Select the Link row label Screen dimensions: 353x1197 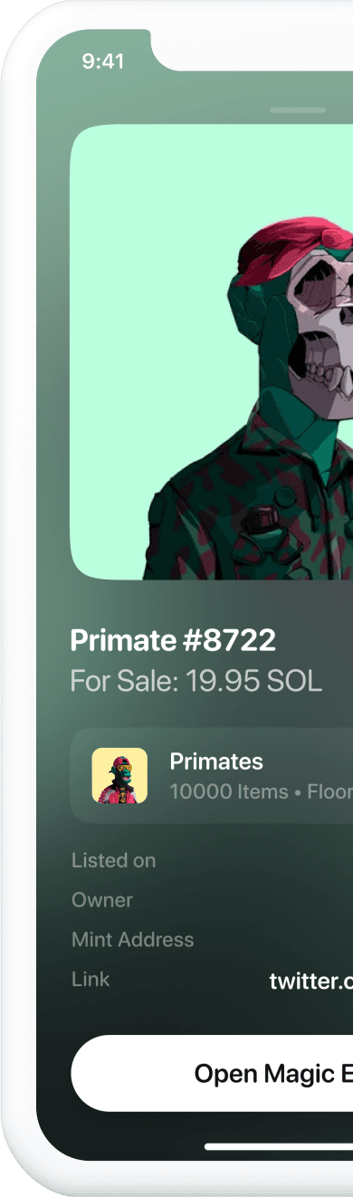pos(91,979)
